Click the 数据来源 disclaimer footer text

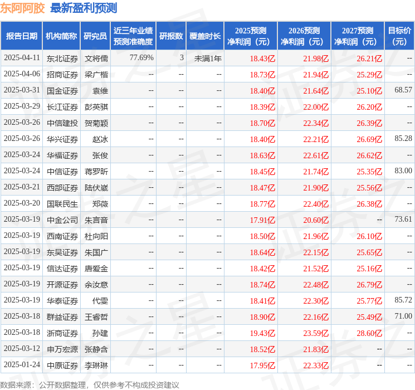pyautogui.click(x=90, y=385)
